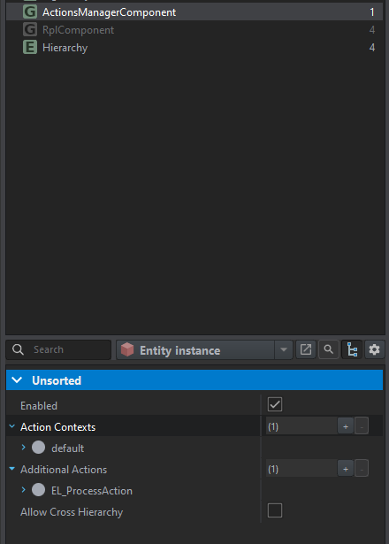Select the Hierarchy row in component list
The image size is (389, 544).
coord(194,48)
